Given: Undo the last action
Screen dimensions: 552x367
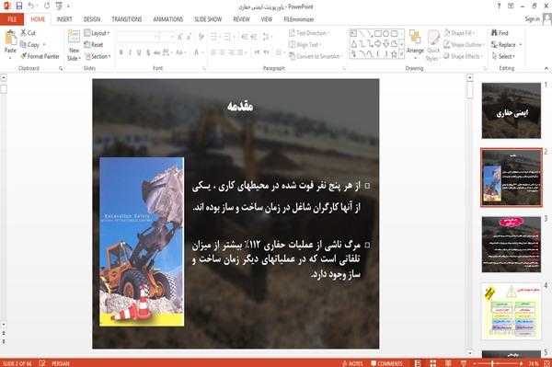Looking at the screenshot, I should [x=31, y=6].
